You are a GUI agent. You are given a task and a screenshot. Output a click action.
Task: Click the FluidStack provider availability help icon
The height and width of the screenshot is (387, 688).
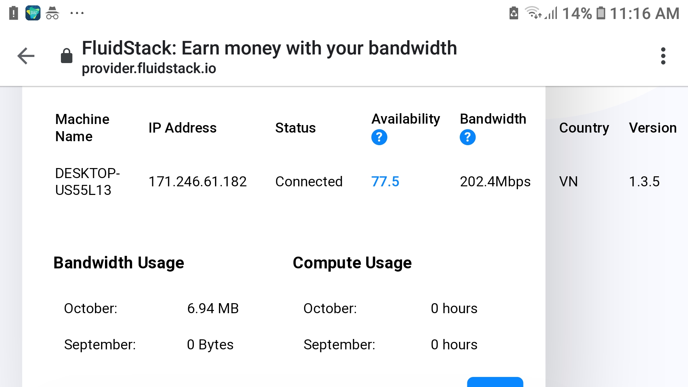[378, 138]
